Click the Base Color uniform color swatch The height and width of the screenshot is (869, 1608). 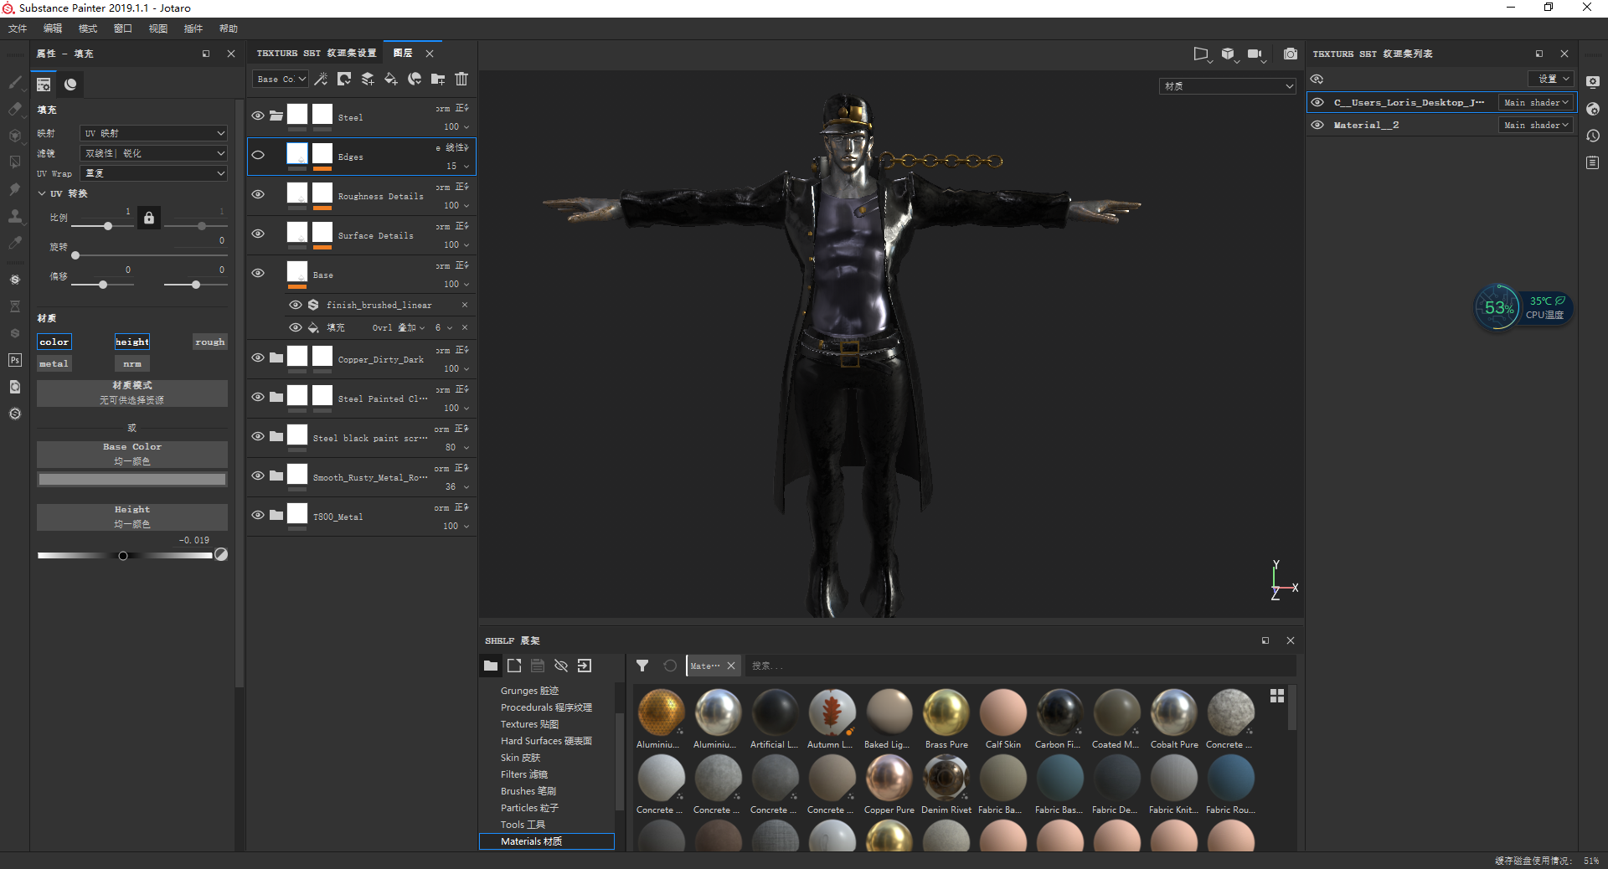(132, 480)
